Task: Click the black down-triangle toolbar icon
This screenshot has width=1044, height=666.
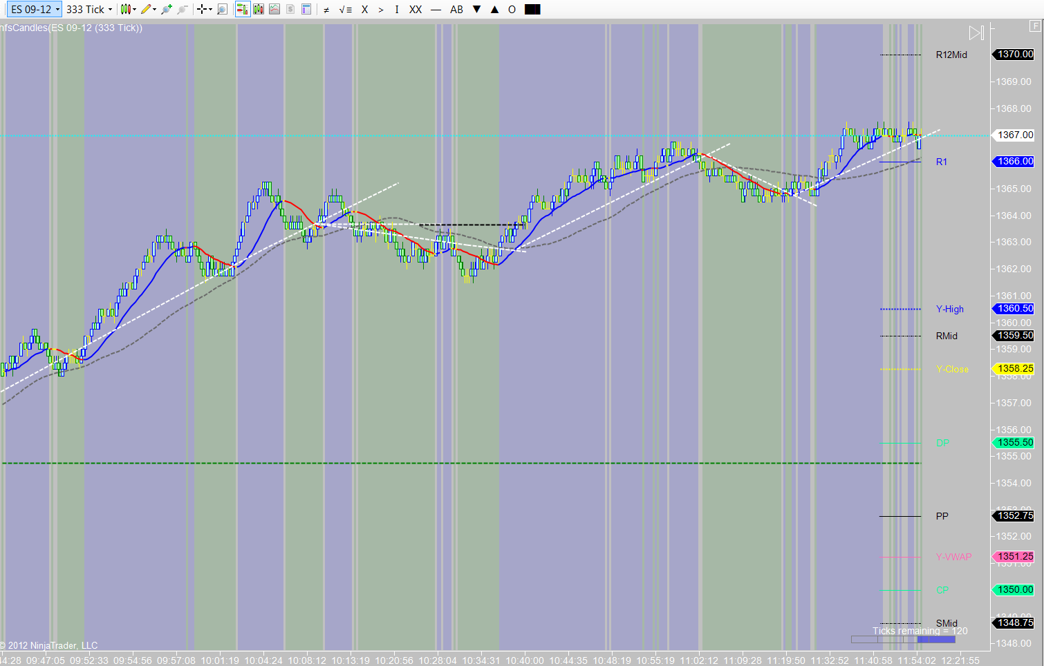Action: (477, 10)
